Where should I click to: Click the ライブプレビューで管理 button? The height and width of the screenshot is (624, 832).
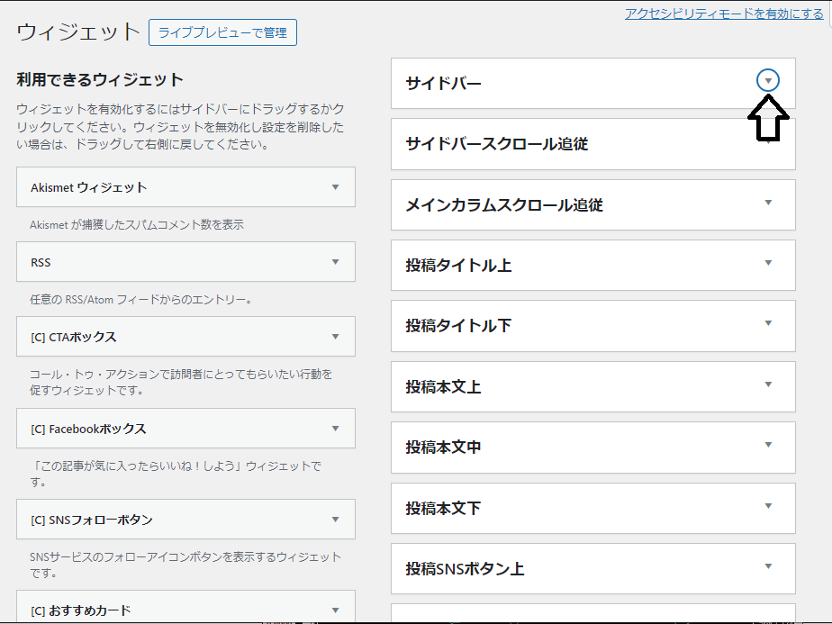(222, 32)
